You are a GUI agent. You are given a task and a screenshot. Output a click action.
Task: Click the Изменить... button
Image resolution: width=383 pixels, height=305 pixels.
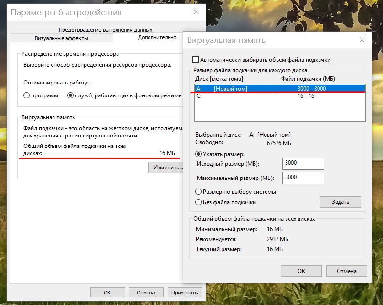pos(166,168)
